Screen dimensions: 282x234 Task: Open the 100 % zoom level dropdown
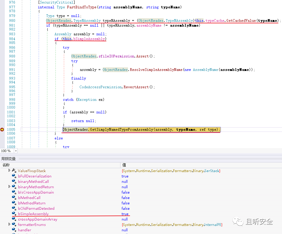[x=16, y=151]
